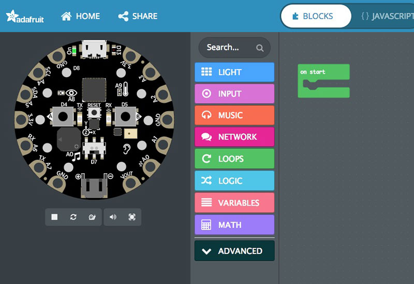Launch the simulator in fullscreen mode
Image resolution: width=414 pixels, height=284 pixels.
click(132, 217)
